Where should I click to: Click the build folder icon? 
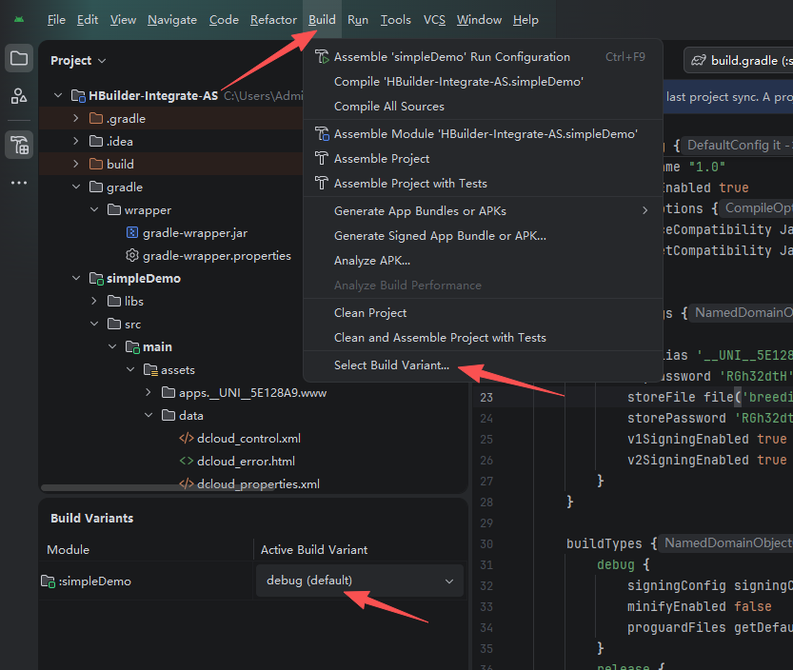click(96, 164)
